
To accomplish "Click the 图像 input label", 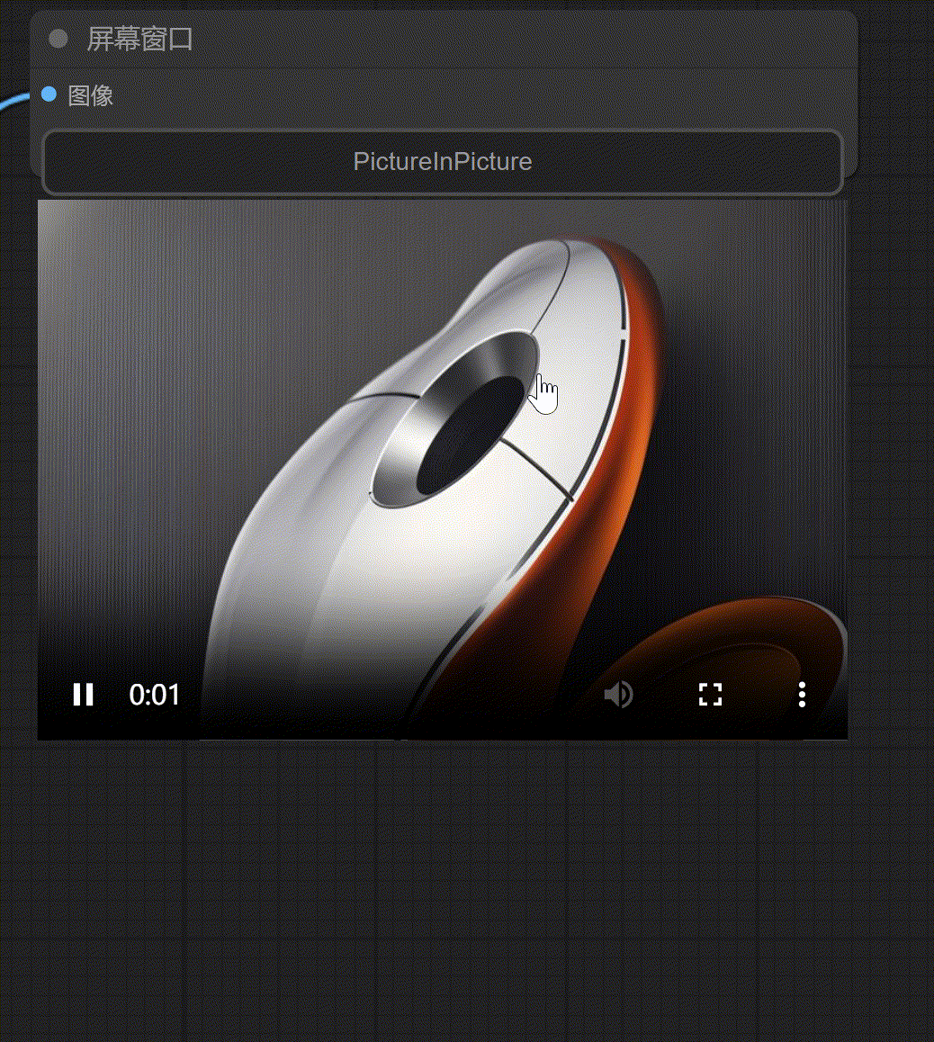I will (x=91, y=95).
